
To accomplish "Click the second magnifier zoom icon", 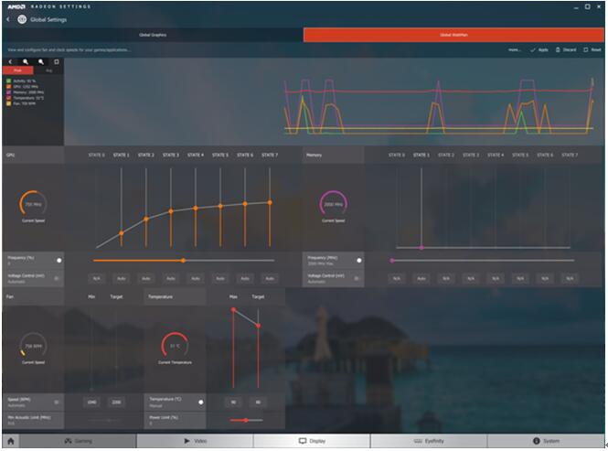I will coord(41,61).
